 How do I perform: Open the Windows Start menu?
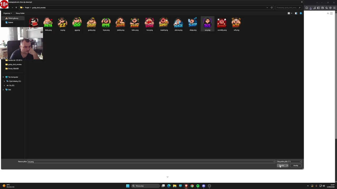point(128,186)
